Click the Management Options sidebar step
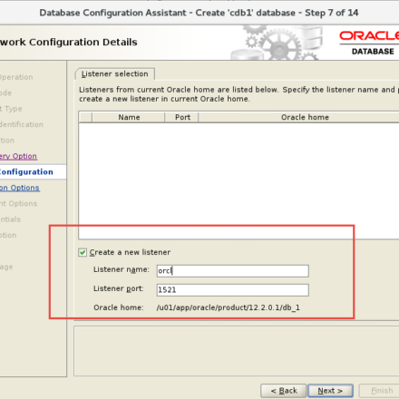This screenshot has width=399, height=399. [x=18, y=203]
